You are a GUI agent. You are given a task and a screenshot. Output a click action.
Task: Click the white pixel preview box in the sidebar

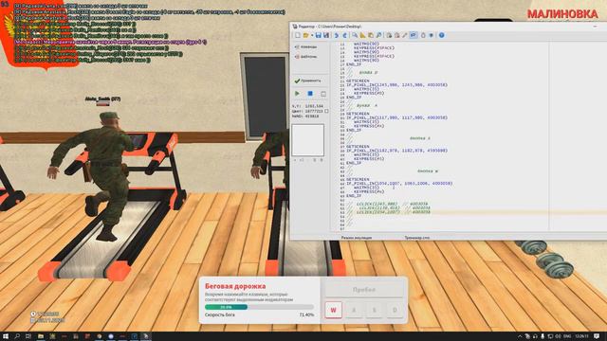(307, 140)
